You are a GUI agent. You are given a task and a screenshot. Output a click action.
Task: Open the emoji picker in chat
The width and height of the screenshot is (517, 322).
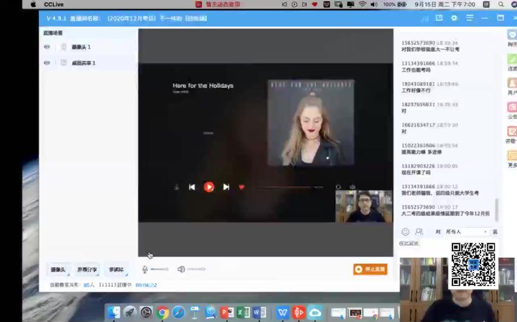click(x=405, y=232)
